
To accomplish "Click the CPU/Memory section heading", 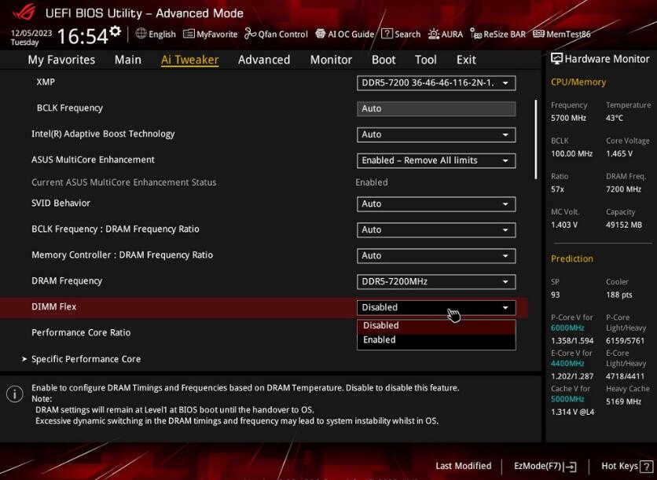I will (578, 82).
